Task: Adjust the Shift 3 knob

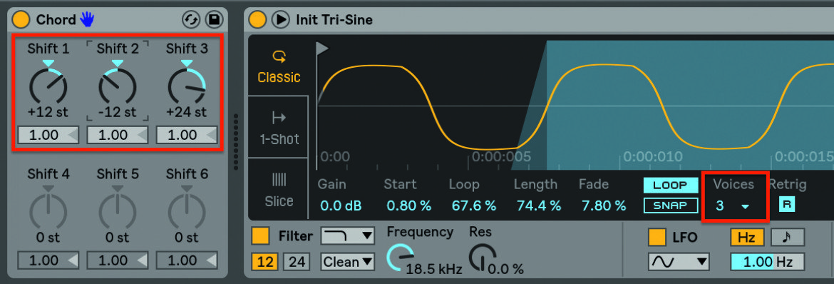Action: pos(187,87)
